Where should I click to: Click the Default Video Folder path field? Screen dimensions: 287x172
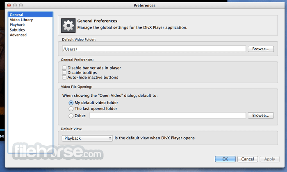[x=154, y=49]
